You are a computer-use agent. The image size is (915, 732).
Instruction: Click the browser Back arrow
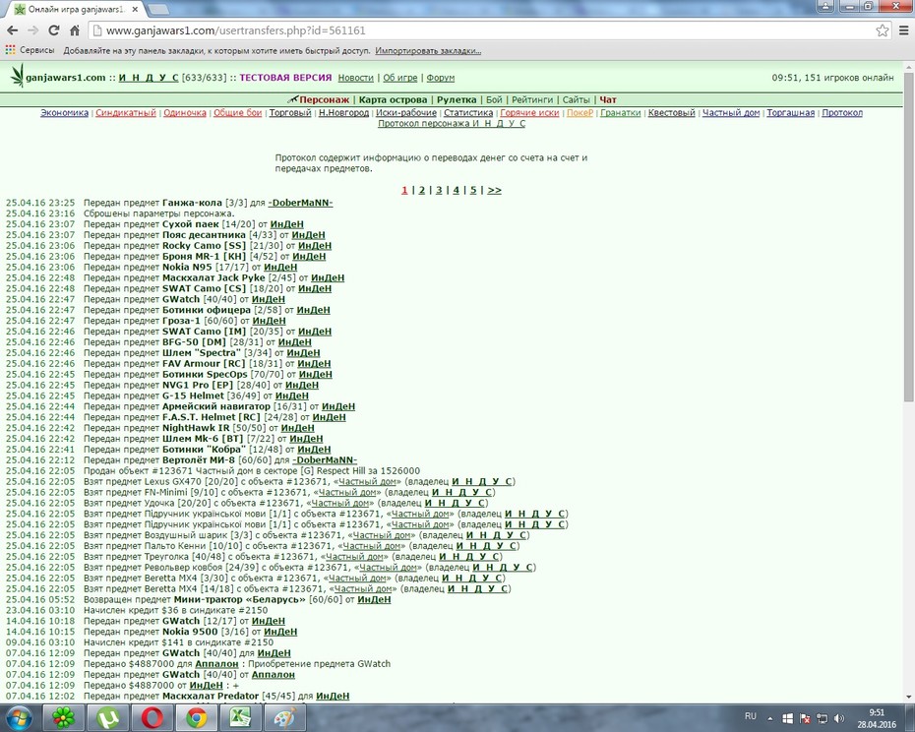click(12, 30)
